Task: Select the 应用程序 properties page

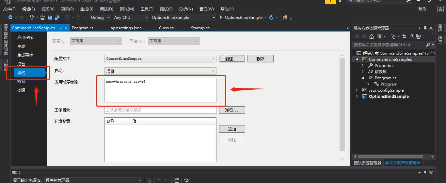Action: (x=25, y=38)
